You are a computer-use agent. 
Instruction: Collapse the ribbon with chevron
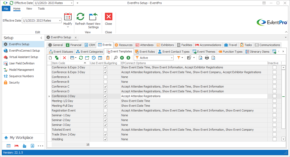tap(286, 32)
